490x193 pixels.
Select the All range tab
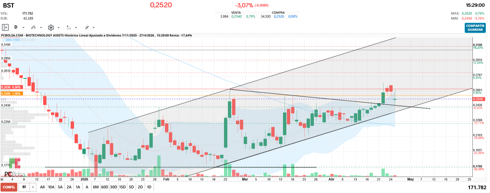coord(42,187)
